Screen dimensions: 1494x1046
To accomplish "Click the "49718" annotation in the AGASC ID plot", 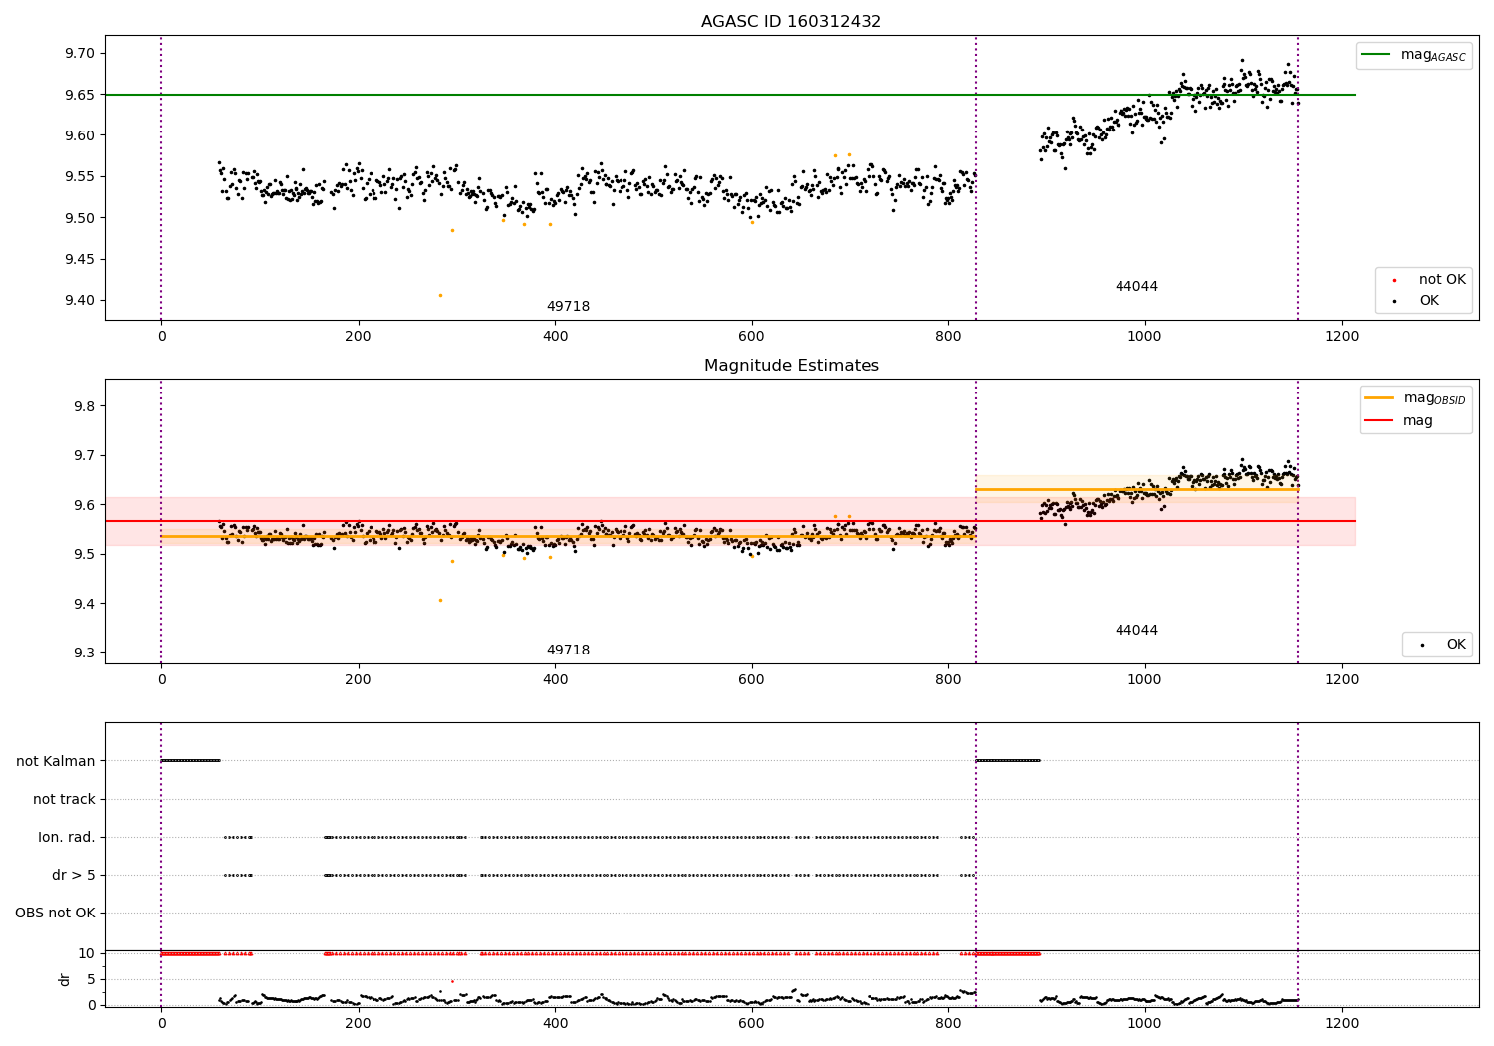I will (x=568, y=307).
